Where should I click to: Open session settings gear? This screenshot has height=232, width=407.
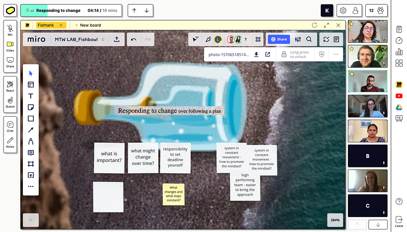[x=343, y=10]
